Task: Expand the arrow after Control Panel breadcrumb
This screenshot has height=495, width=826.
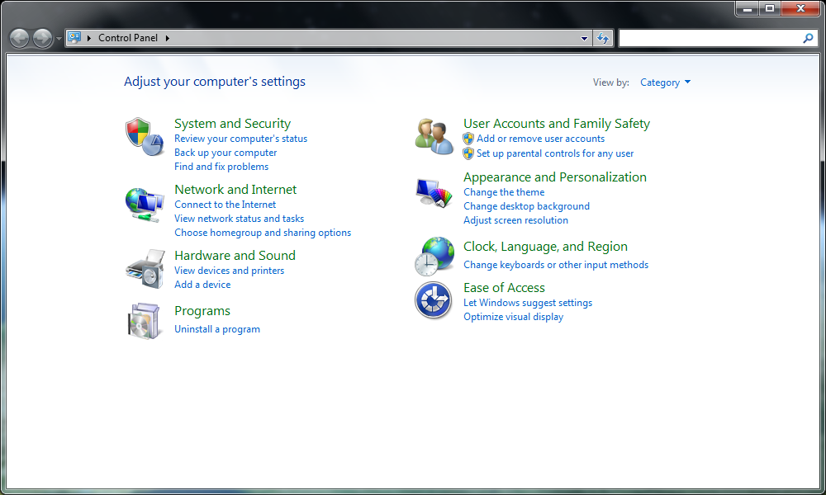Action: point(168,38)
